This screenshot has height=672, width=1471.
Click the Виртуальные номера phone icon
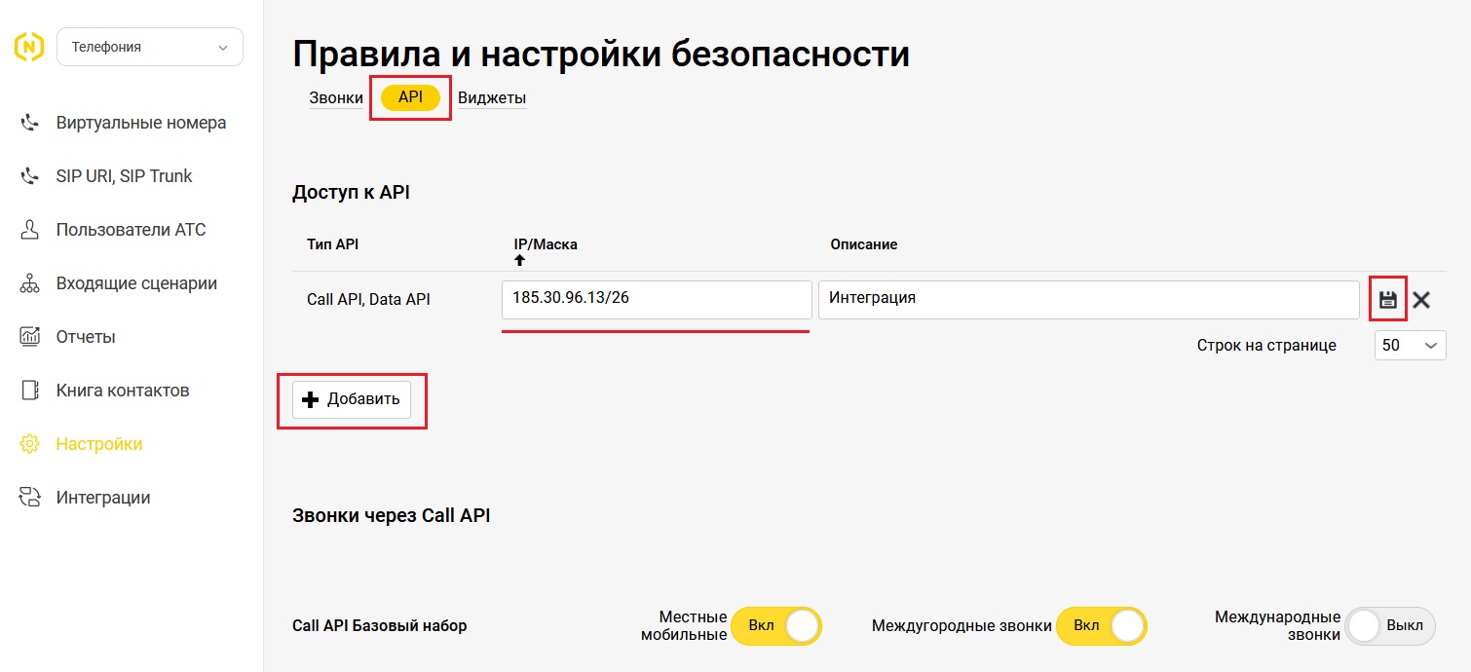tap(30, 123)
